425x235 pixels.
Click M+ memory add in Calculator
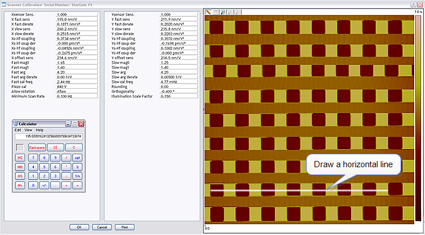point(20,185)
